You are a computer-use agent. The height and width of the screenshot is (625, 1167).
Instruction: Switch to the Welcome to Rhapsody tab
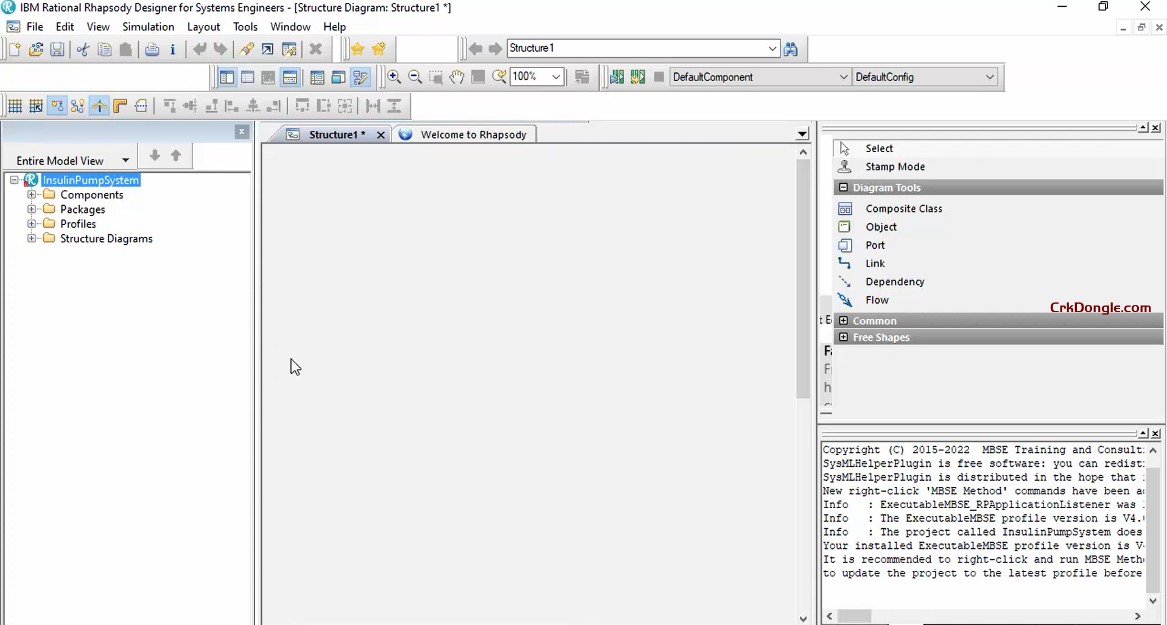tap(474, 134)
